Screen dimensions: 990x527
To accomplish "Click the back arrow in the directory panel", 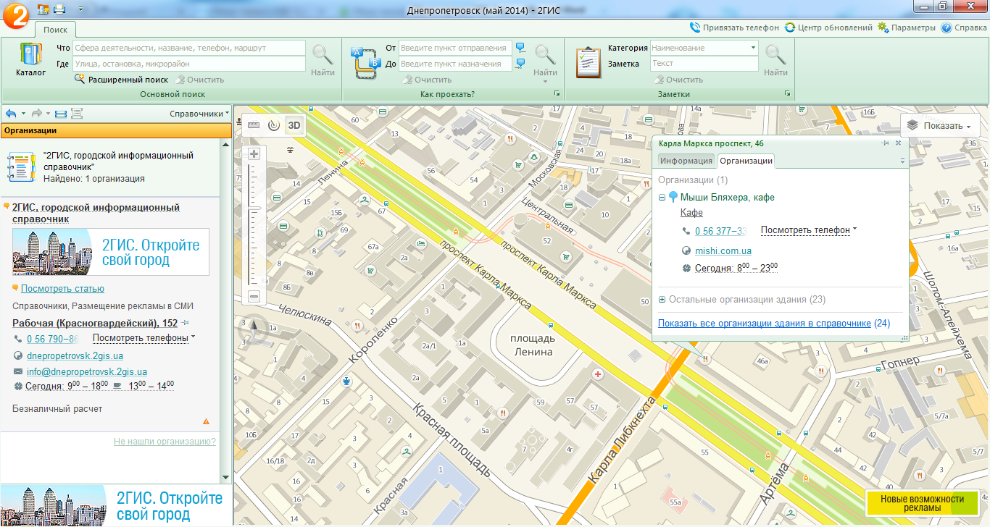I will point(11,114).
